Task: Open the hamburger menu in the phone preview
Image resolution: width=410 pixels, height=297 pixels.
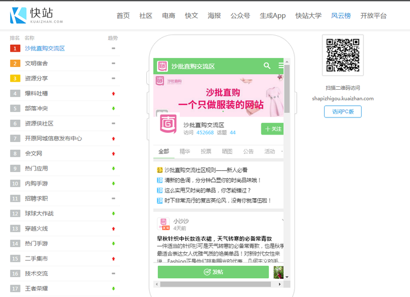Action: pos(281,65)
